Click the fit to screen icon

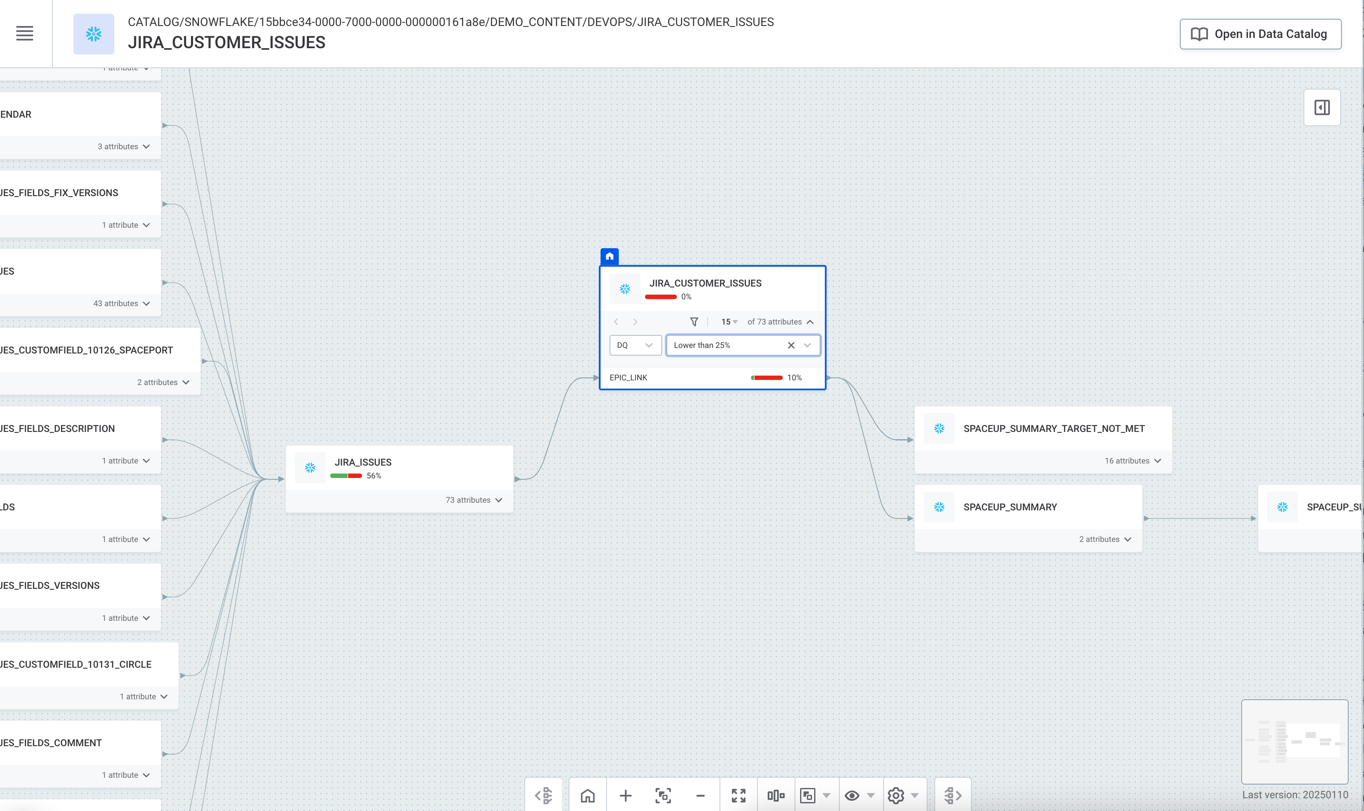click(x=663, y=795)
